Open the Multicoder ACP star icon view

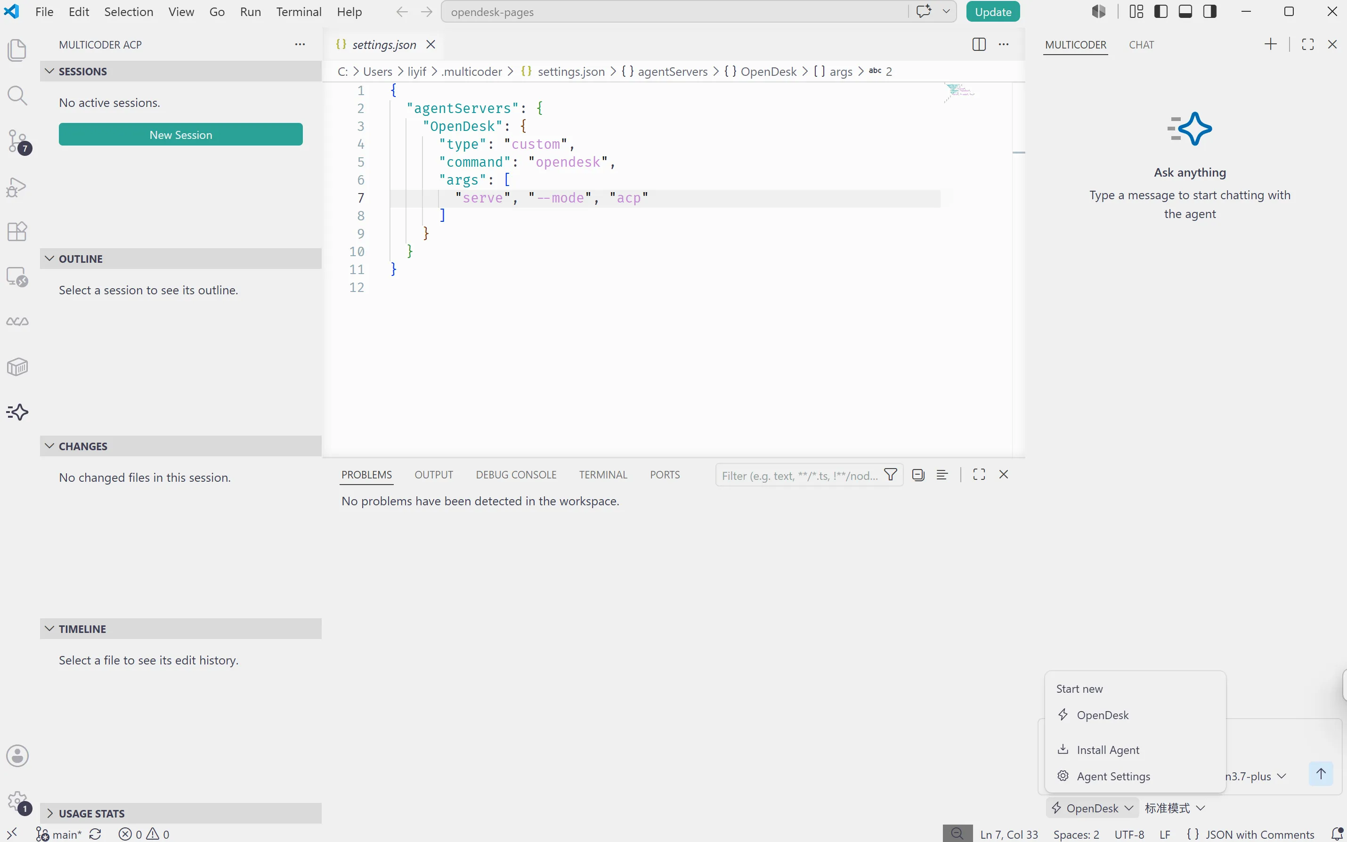(17, 412)
